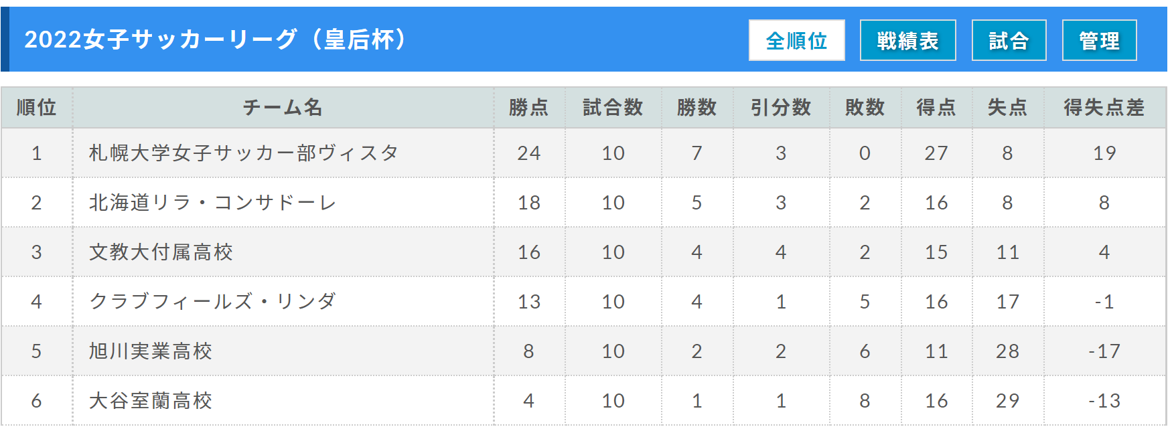The image size is (1172, 435).
Task: Click the 引分数 column header
Action: click(781, 107)
